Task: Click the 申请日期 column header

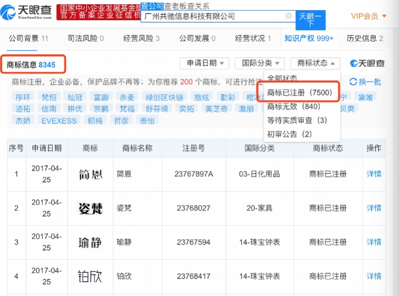Action: (47, 148)
